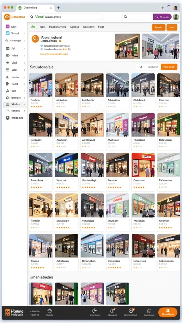Click the Madeoias heart sidebar icon
Image resolution: width=182 pixels, height=323 pixels.
(x=8, y=118)
